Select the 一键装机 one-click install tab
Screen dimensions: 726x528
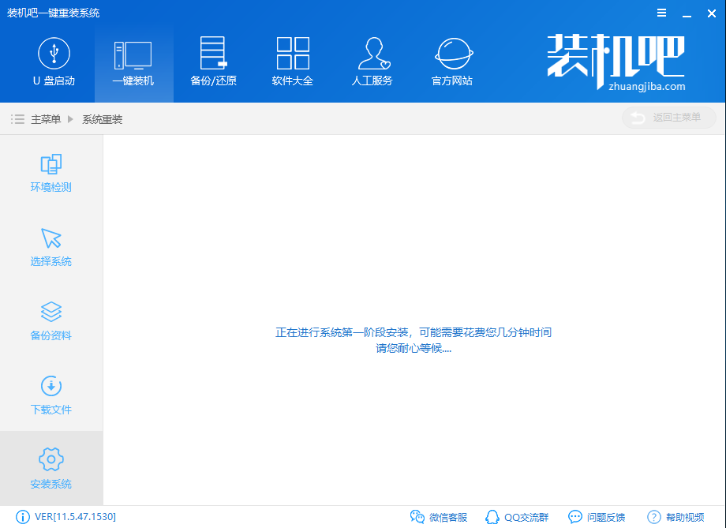[x=133, y=62]
